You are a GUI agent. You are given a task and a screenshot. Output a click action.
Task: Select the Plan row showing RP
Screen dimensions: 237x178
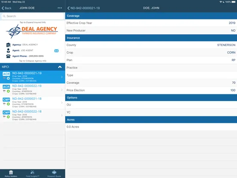[x=151, y=60]
